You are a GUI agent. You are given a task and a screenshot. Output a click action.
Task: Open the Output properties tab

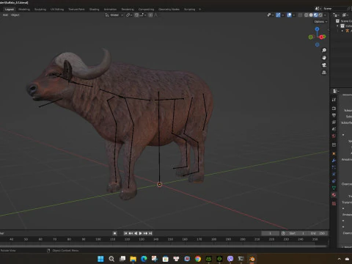point(334,115)
